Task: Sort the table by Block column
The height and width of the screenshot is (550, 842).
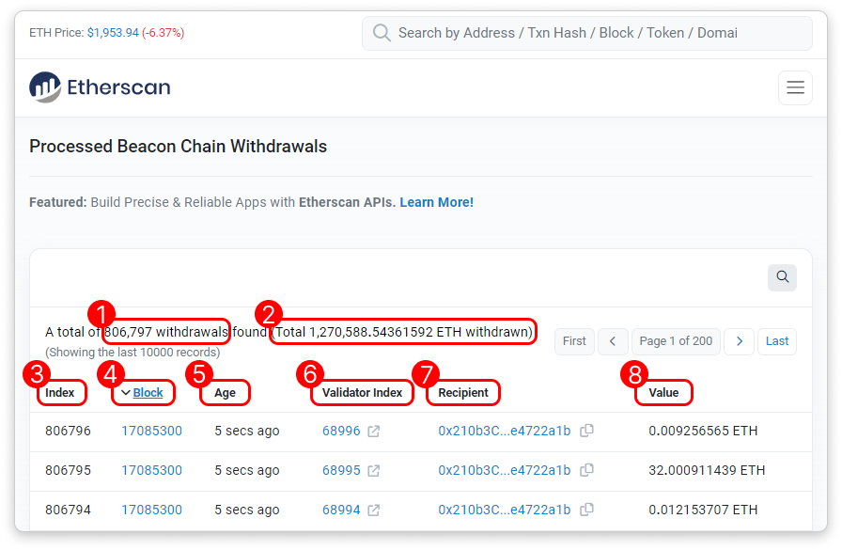Action: (148, 393)
